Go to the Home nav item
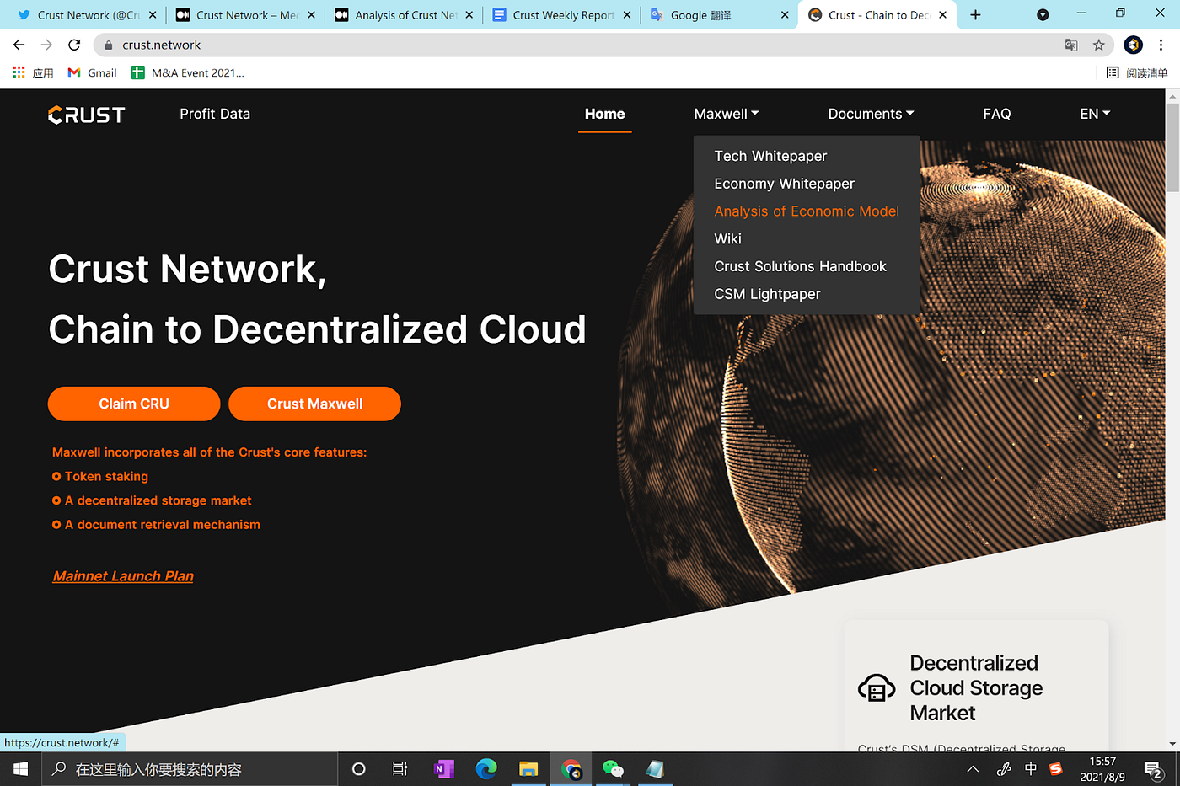1180x786 pixels. pos(604,114)
